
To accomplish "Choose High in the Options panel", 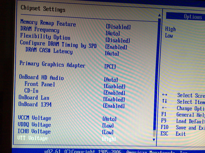I will [170, 29].
